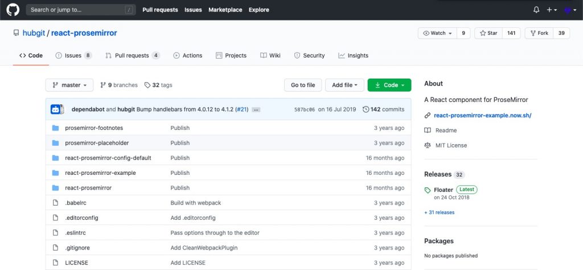Open the .babelrc file
This screenshot has height=270, width=583.
[76, 203]
